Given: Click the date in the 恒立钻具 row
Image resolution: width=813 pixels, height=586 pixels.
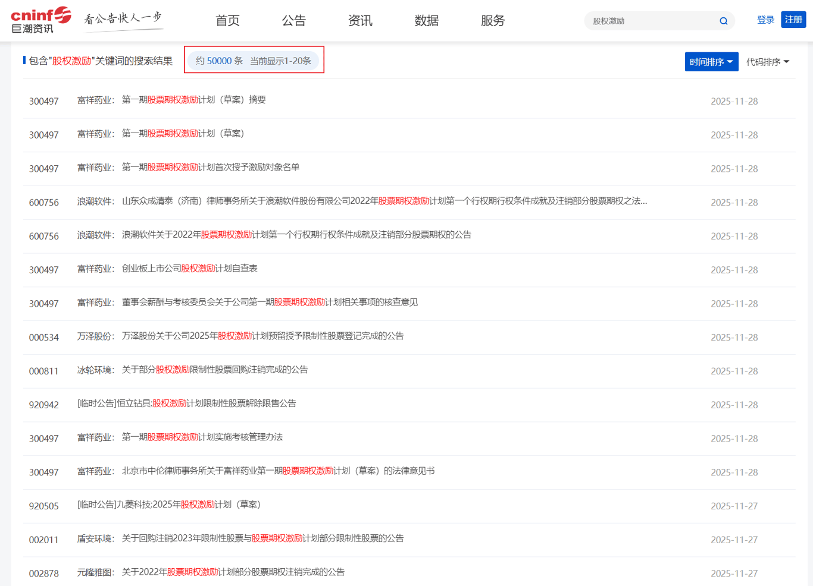Looking at the screenshot, I should 734,405.
